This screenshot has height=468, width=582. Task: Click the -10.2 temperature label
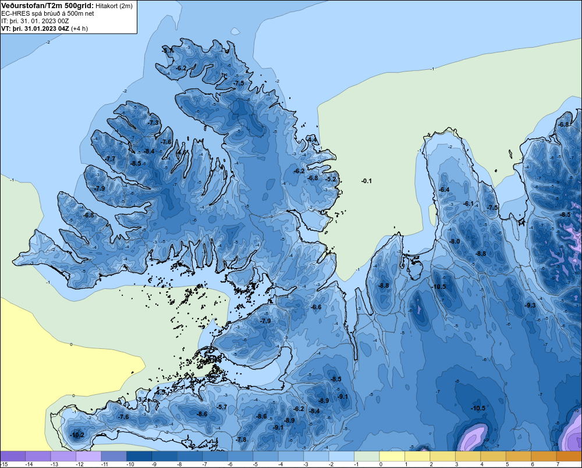coord(77,435)
